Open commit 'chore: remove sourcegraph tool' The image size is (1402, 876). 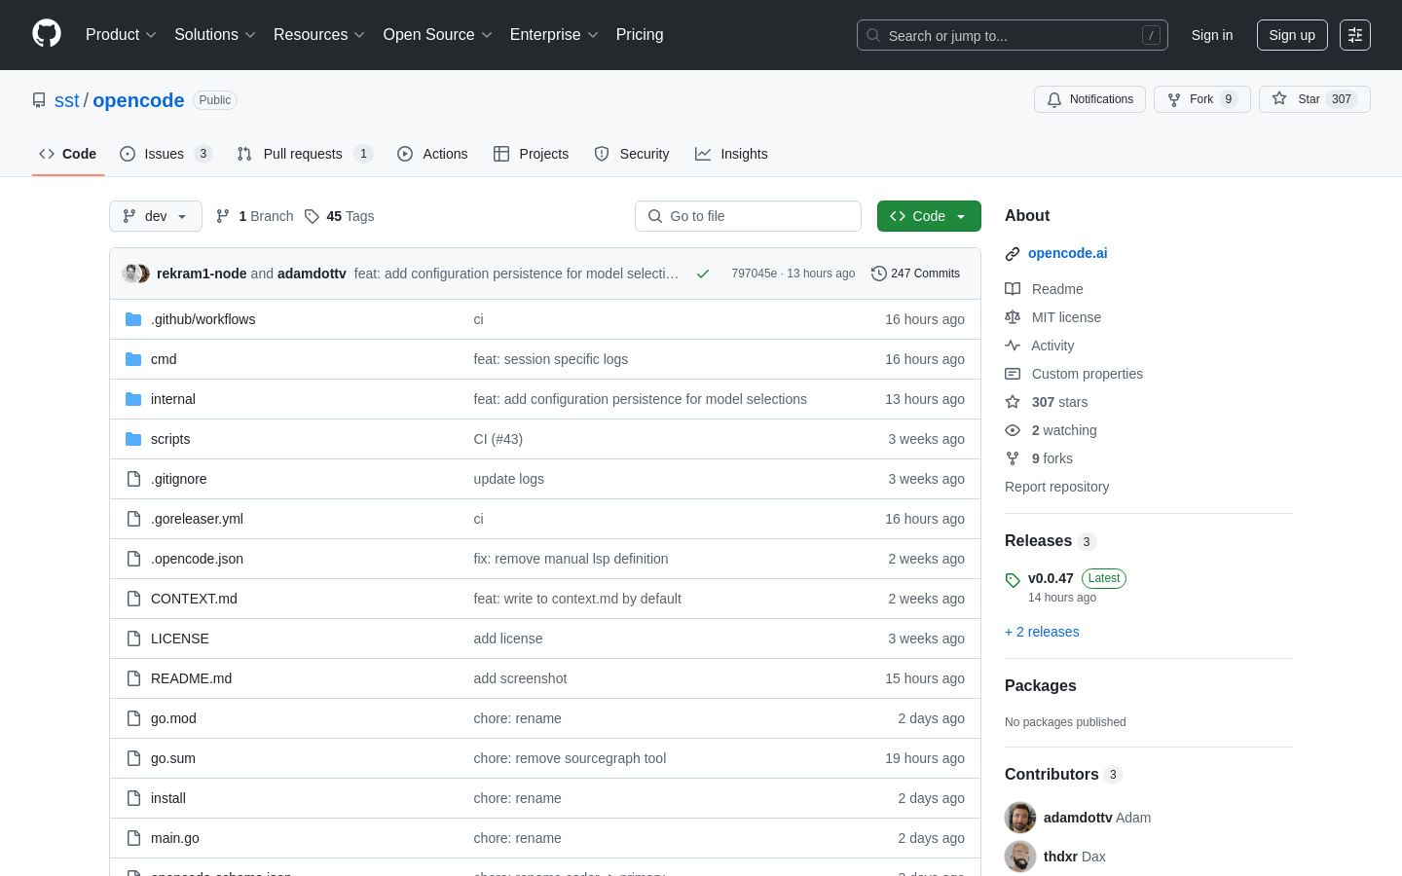click(x=570, y=758)
